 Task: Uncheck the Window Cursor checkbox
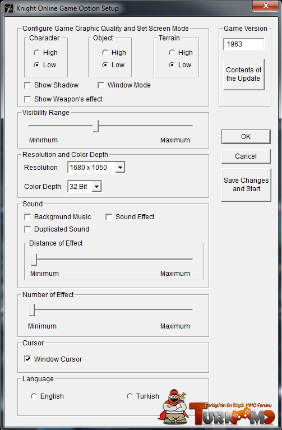(27, 359)
